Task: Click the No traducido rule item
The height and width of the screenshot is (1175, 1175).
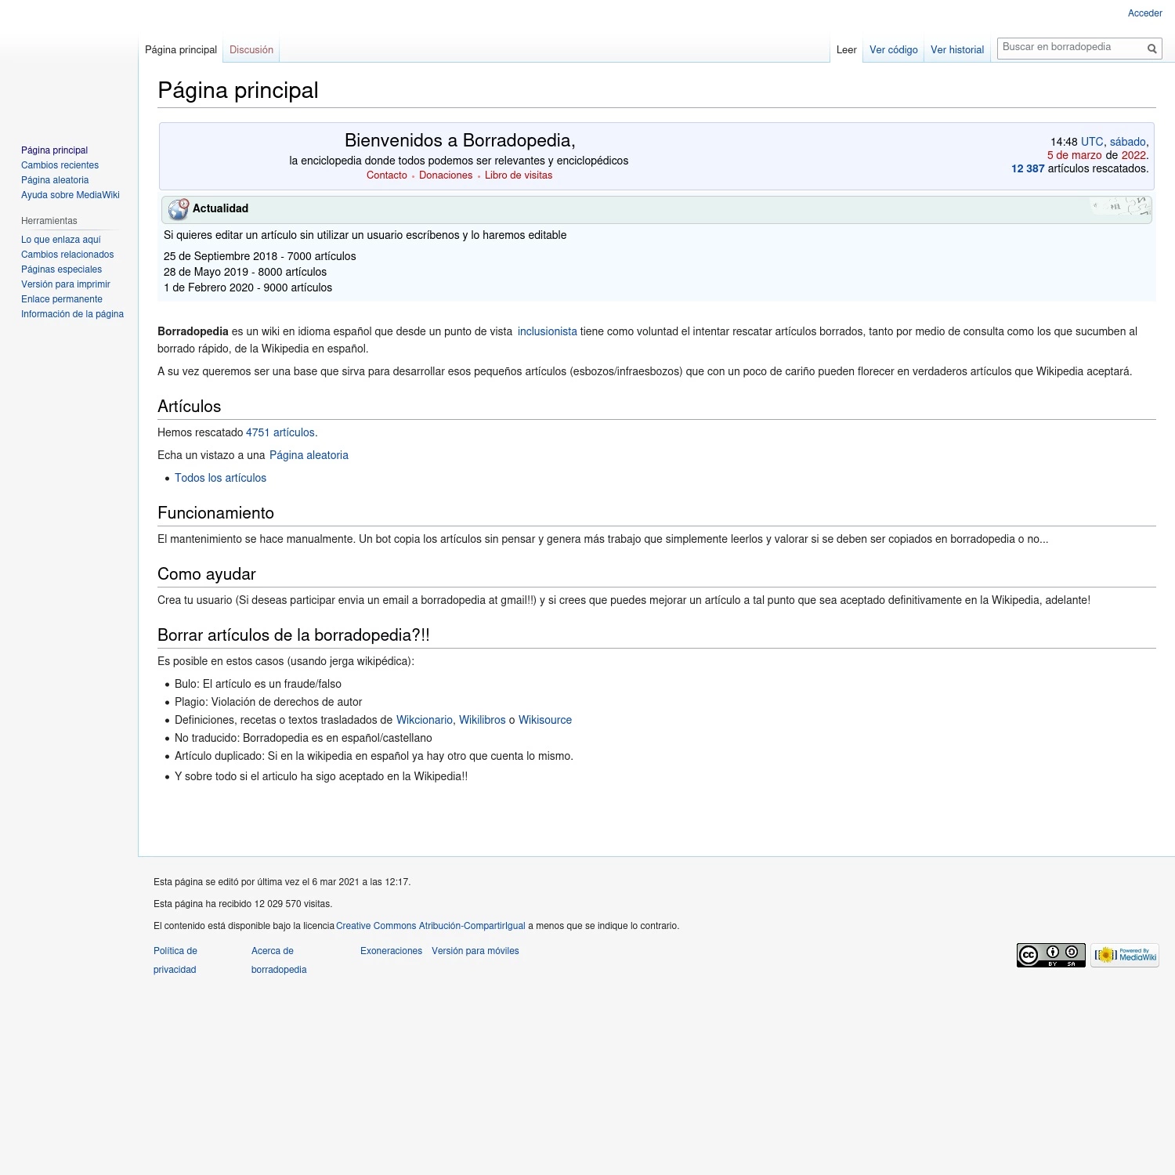Action: pos(303,738)
